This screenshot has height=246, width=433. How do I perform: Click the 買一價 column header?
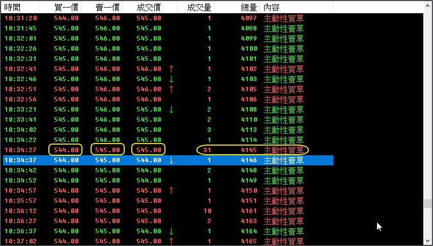(61, 8)
